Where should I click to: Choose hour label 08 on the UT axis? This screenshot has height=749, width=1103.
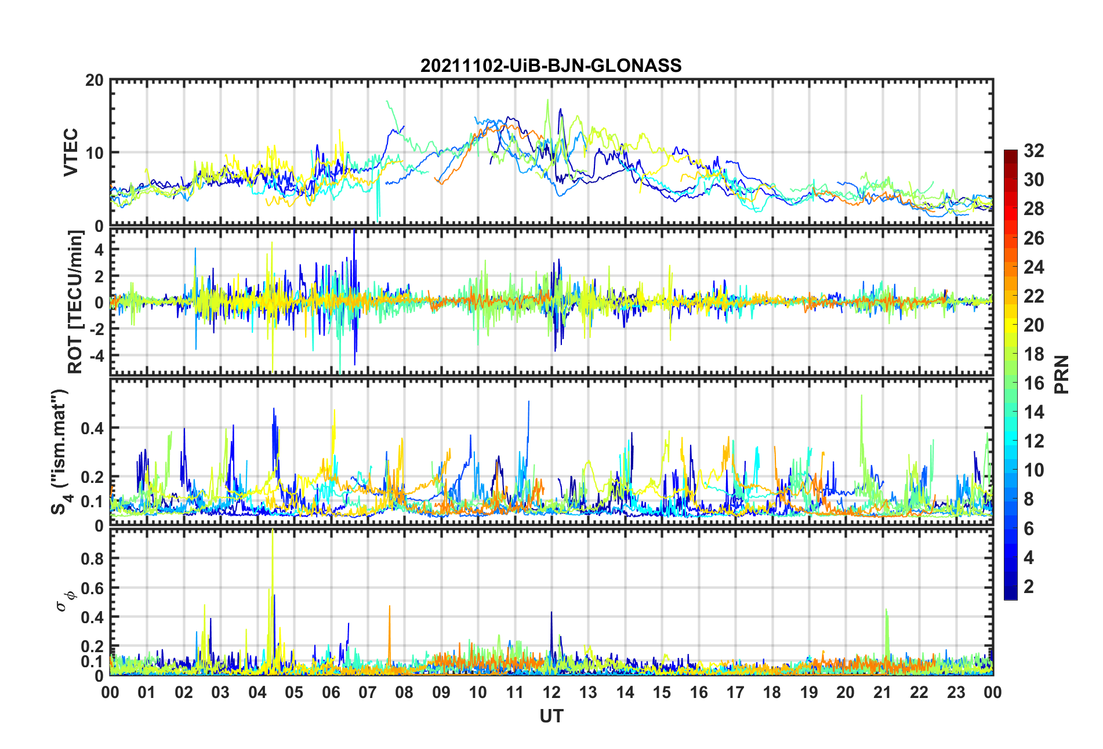[404, 693]
